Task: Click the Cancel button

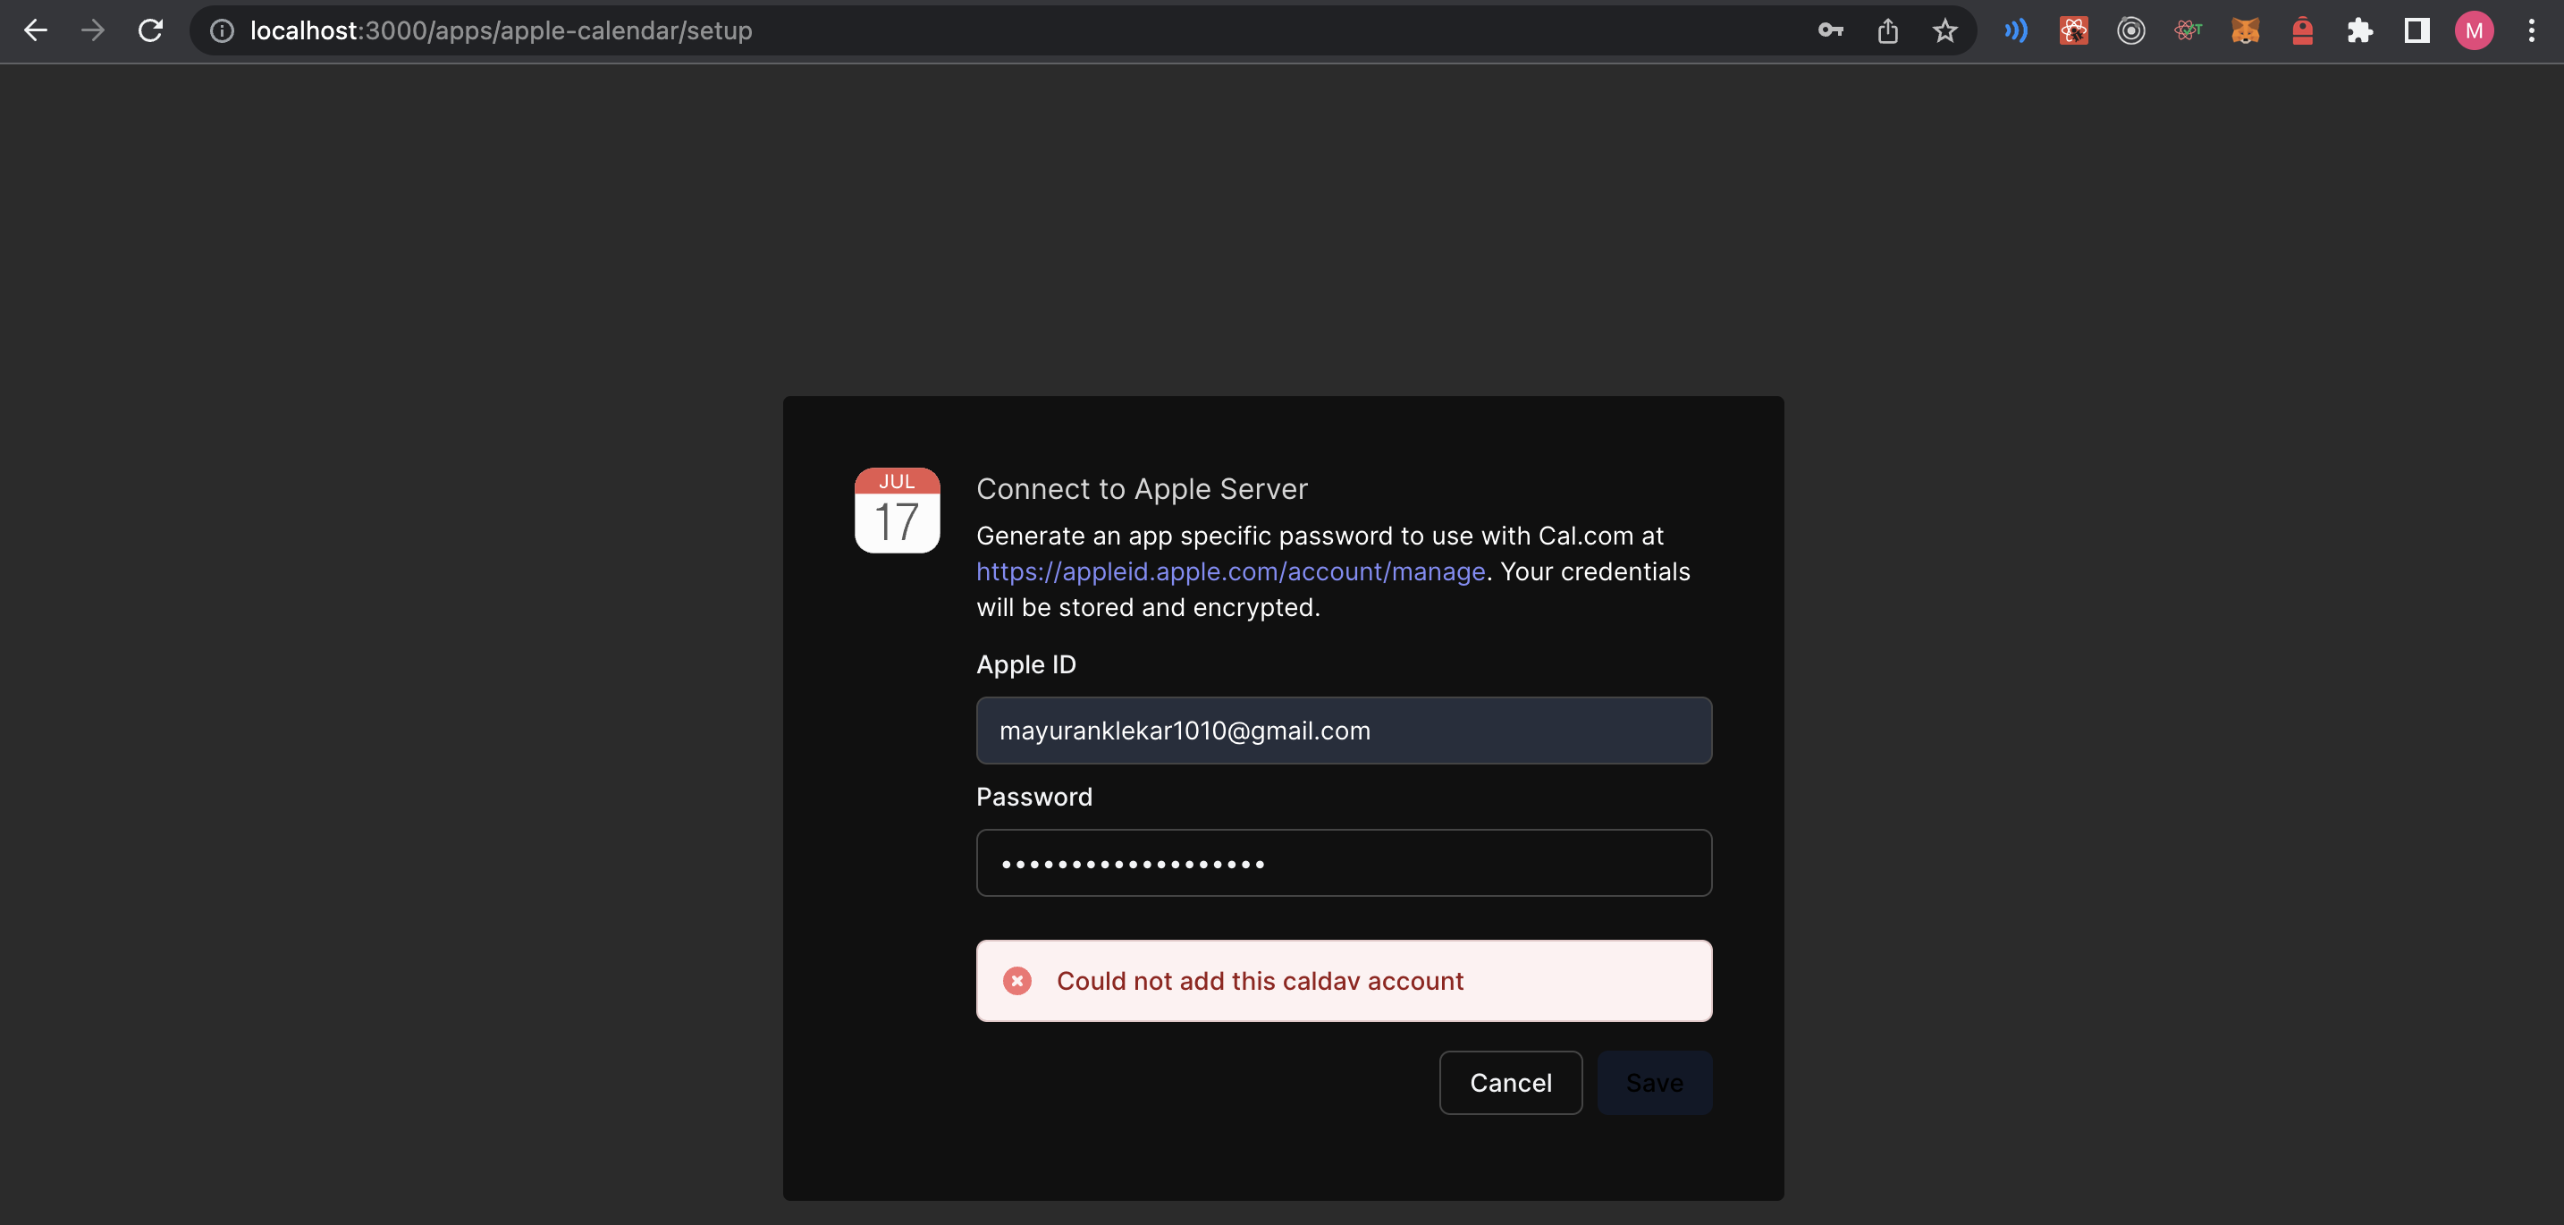Action: (1510, 1083)
